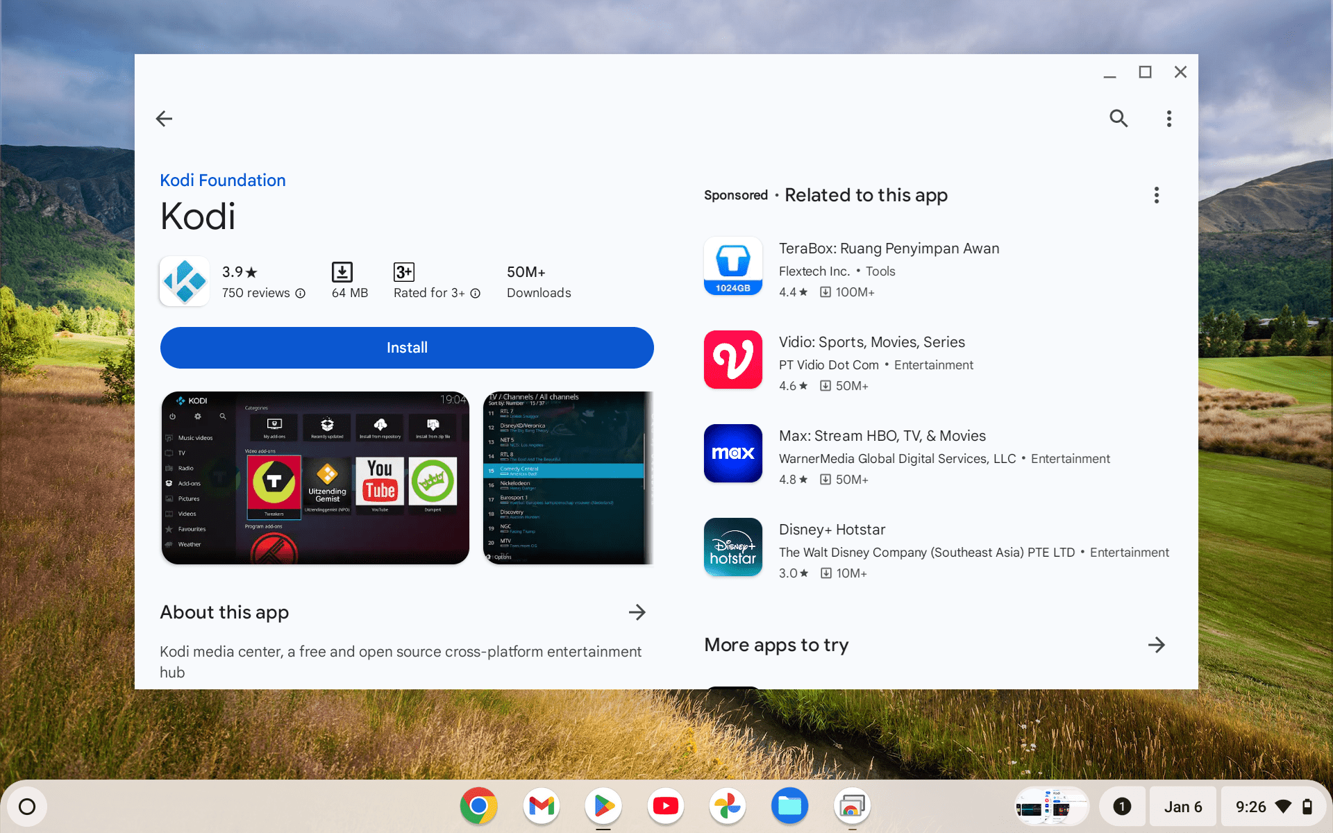Select the Vidio app icon
1333x833 pixels.
point(732,360)
